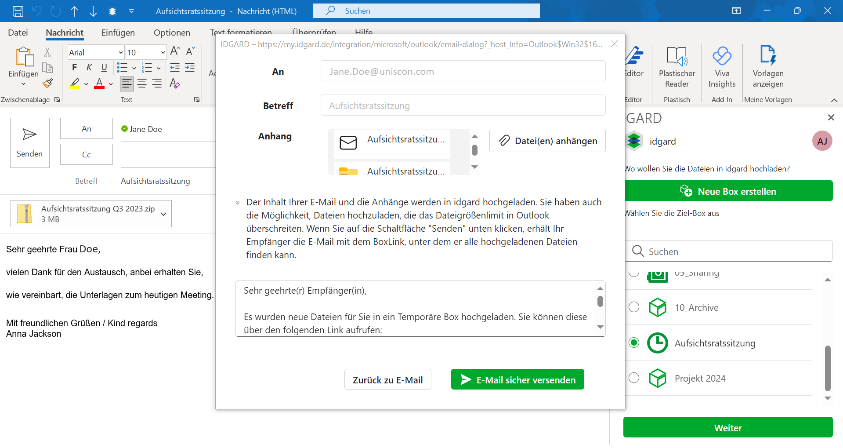The height and width of the screenshot is (448, 843).
Task: Click Zurück zu E-Mail button
Action: [388, 379]
